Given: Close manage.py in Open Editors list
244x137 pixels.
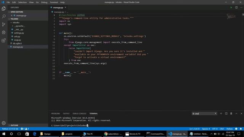Looking at the screenshot, I should click(11, 16).
